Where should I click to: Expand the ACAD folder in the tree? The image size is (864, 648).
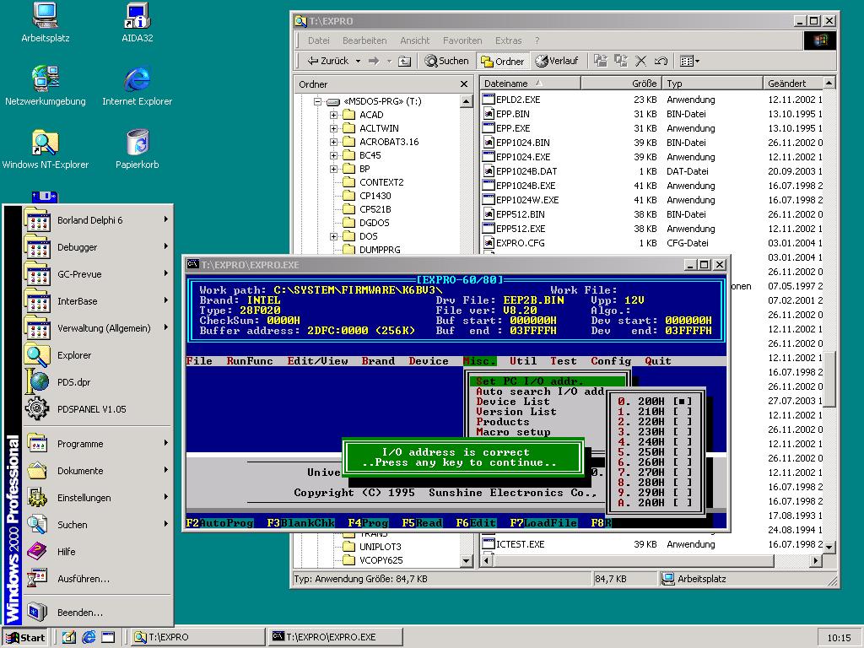coord(333,115)
